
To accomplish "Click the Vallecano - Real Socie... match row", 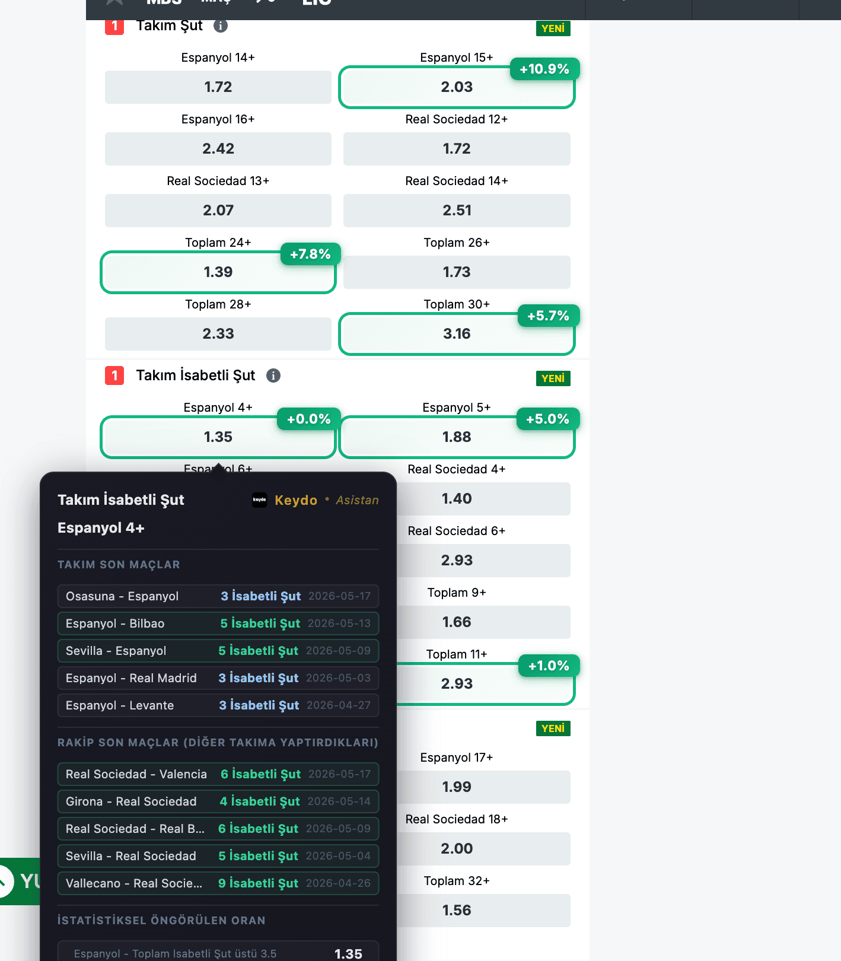I will coord(218,883).
